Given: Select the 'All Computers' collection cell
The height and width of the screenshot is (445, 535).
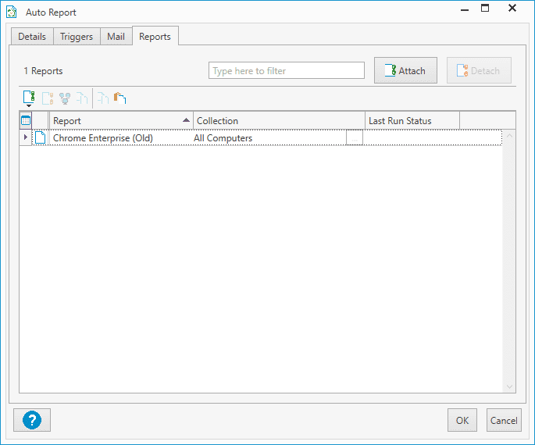Looking at the screenshot, I should click(x=269, y=137).
